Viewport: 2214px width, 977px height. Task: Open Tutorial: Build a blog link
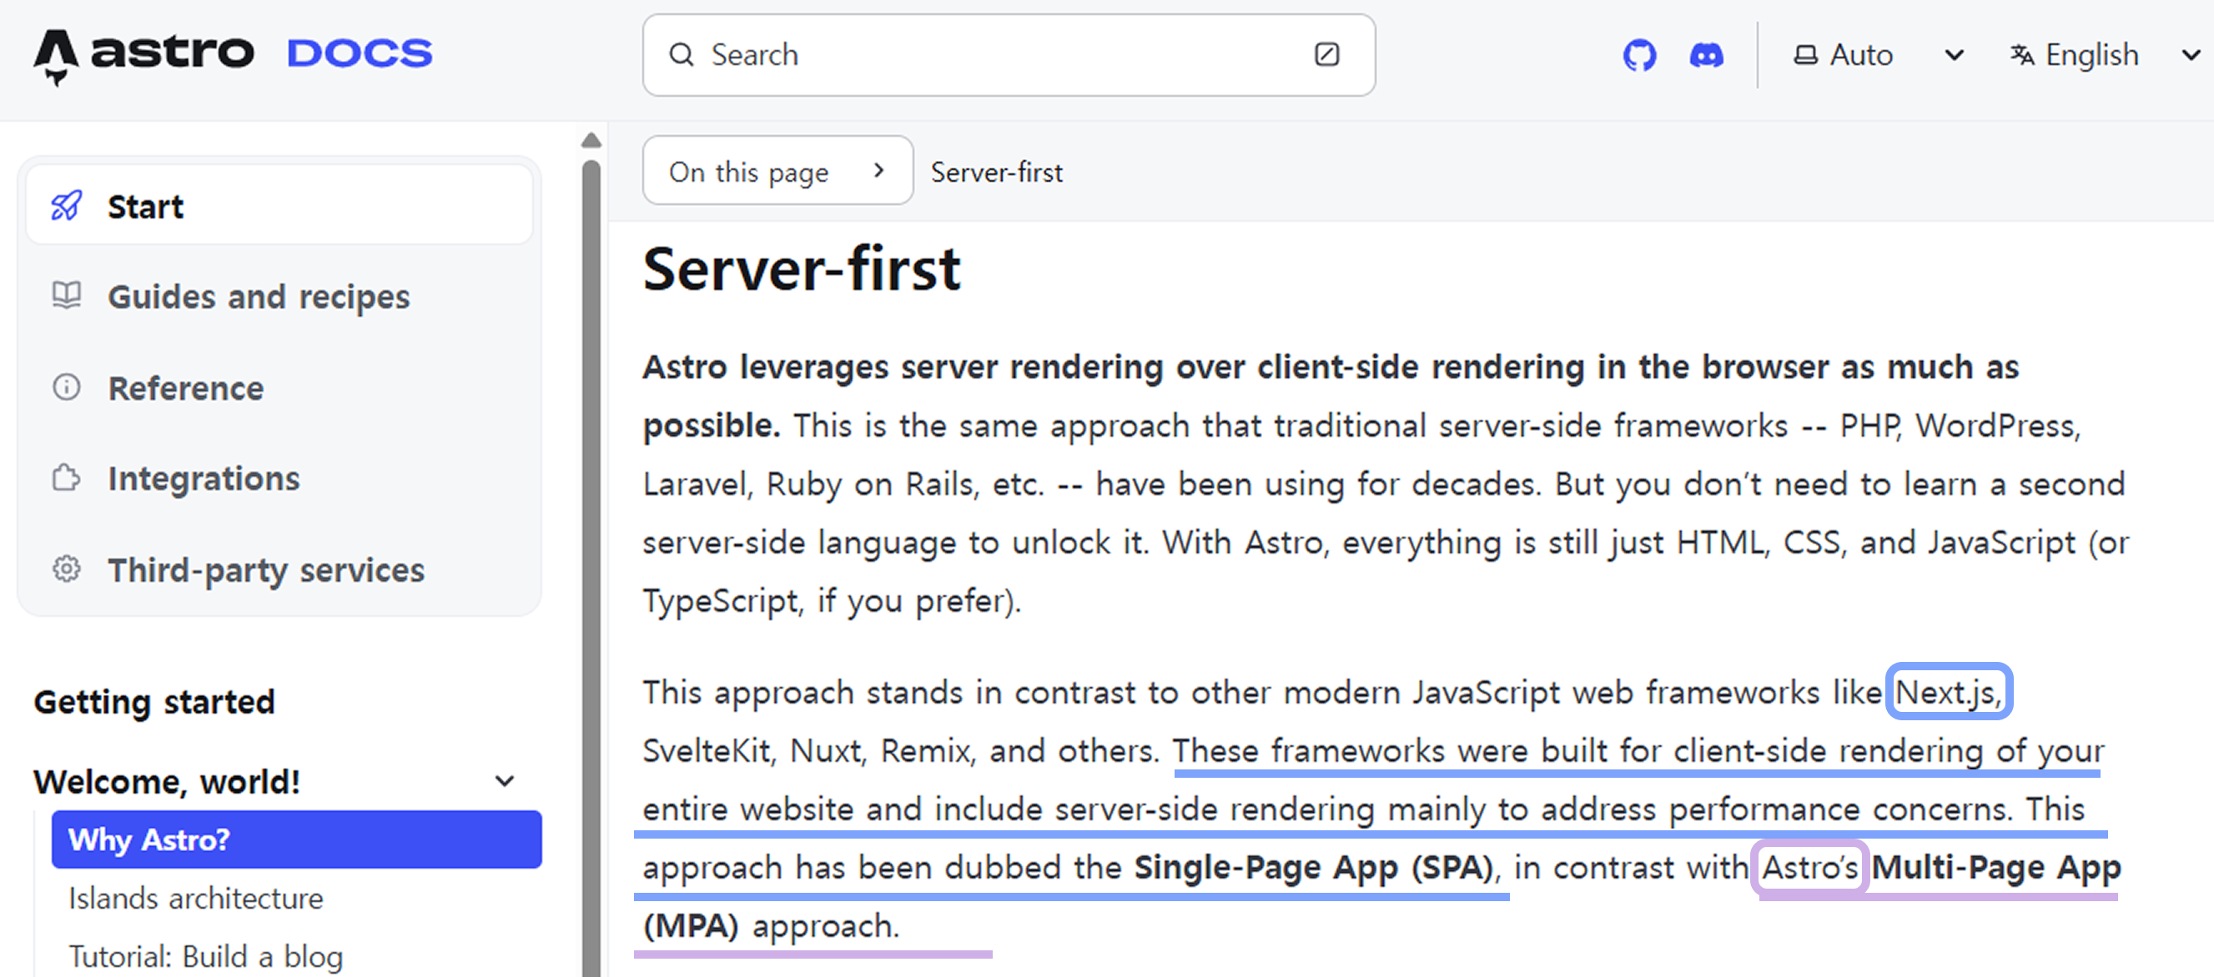click(x=205, y=956)
